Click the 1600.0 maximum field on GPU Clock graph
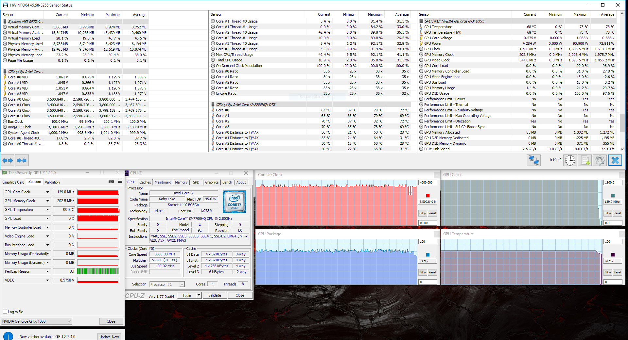 coord(613,183)
